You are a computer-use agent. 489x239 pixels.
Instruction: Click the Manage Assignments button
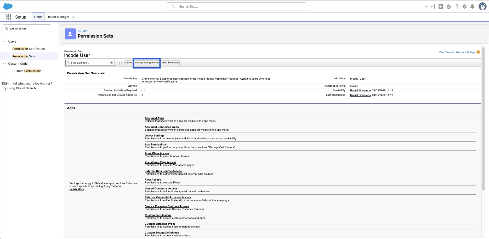click(147, 63)
